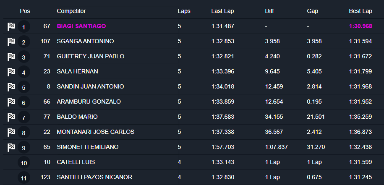Screen dimensions: 384x185
Task: Click the finish flag beside Baldo Mario
Action: (x=11, y=117)
